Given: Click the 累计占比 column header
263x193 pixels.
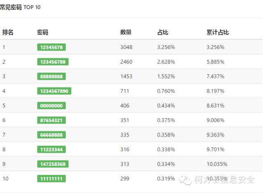Looking at the screenshot, I should point(217,32).
